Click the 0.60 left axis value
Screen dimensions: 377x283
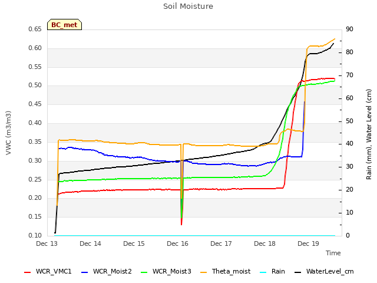pos(35,48)
